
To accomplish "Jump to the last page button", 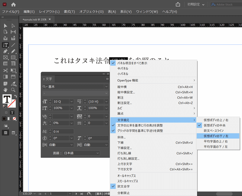I will click(82, 194).
